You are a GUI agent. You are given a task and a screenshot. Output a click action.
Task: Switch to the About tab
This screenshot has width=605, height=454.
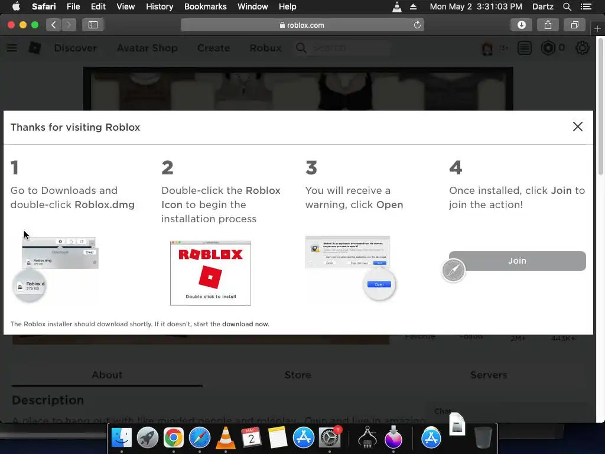pos(107,375)
